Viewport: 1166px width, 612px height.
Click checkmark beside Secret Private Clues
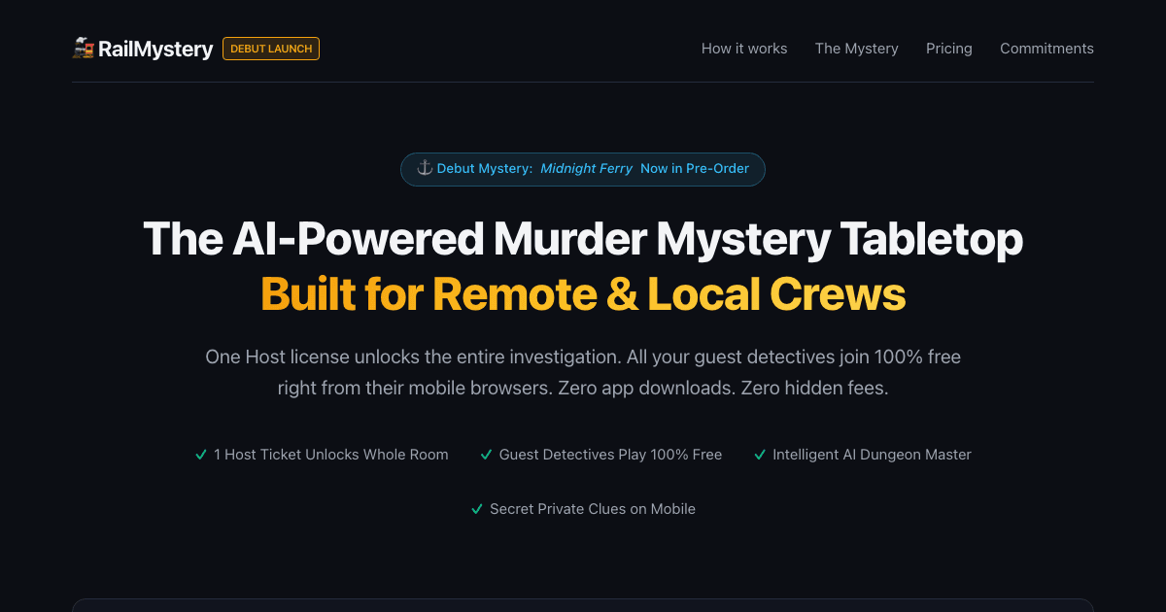coord(477,509)
